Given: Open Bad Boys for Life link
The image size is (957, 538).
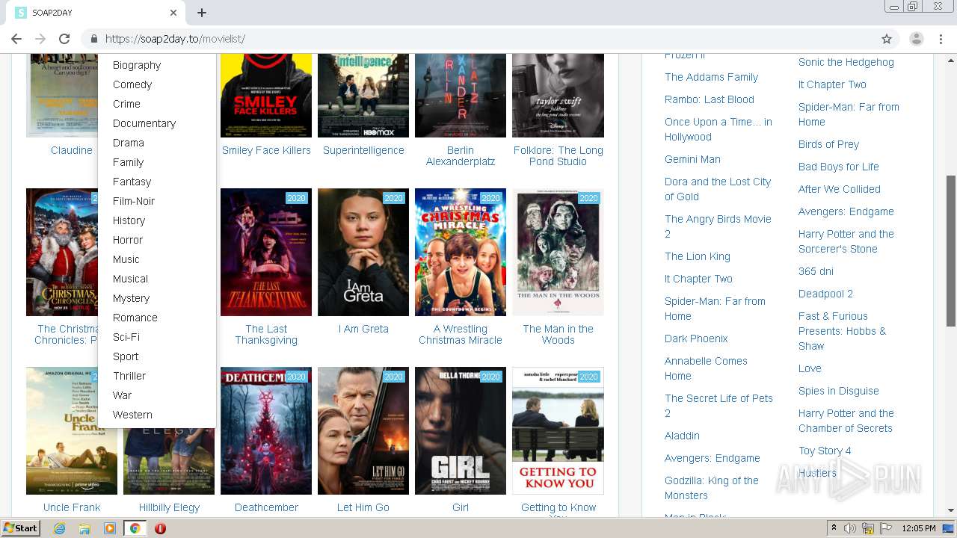Looking at the screenshot, I should [x=838, y=167].
